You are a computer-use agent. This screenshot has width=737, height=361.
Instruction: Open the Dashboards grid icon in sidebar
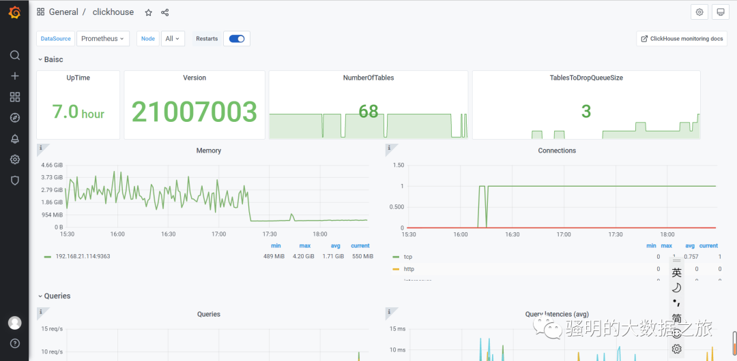coord(15,97)
